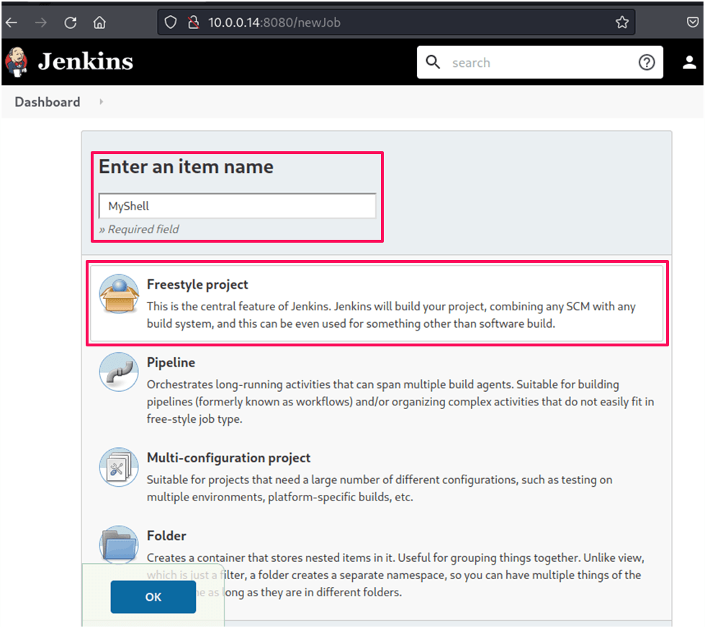Select the Freestyle project item type

197,284
